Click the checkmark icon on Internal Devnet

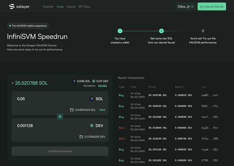(x=201, y=7)
